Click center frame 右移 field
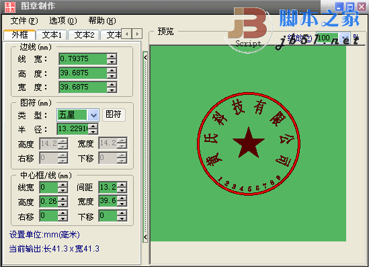 tap(48, 216)
